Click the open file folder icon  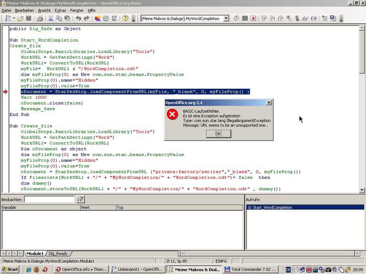tap(20, 18)
